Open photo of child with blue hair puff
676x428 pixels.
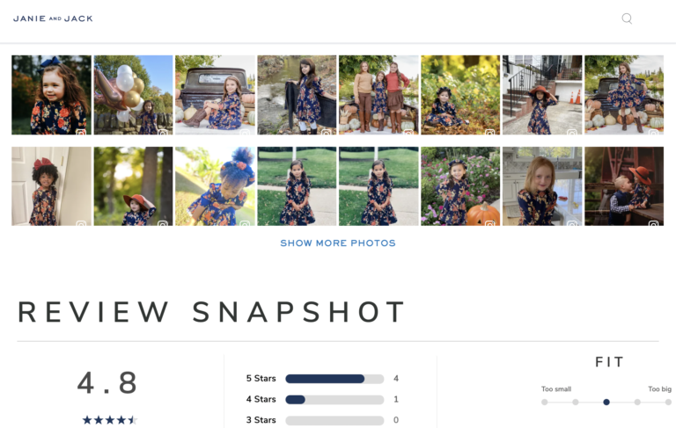tap(215, 186)
